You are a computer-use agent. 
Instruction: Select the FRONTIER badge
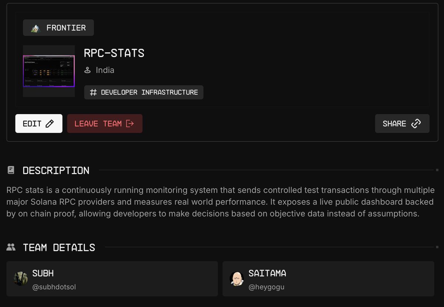tap(58, 28)
